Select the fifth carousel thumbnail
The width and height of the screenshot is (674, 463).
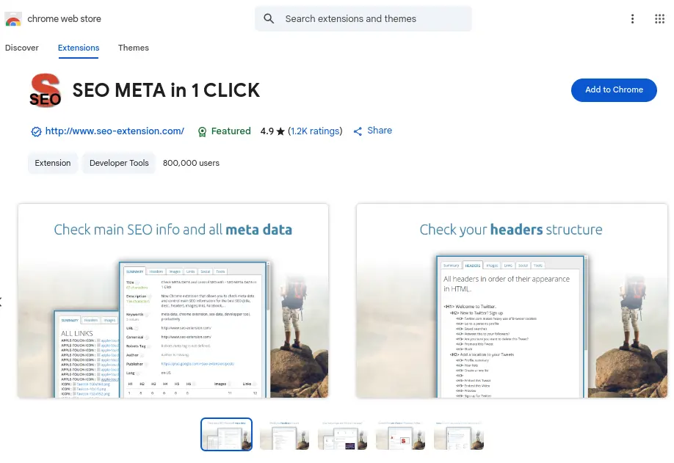click(x=459, y=434)
